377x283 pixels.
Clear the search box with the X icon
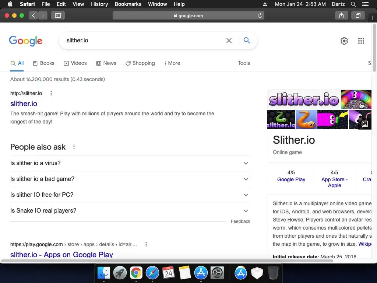pos(229,41)
